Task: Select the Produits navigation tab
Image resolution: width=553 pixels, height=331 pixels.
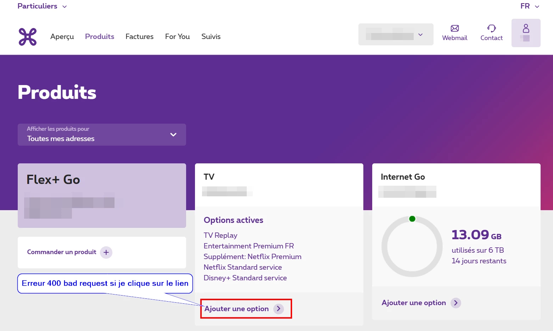Action: (x=100, y=37)
